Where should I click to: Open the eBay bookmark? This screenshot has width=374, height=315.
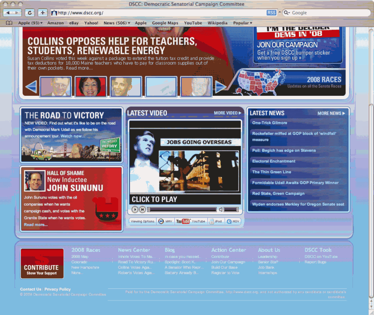74,23
